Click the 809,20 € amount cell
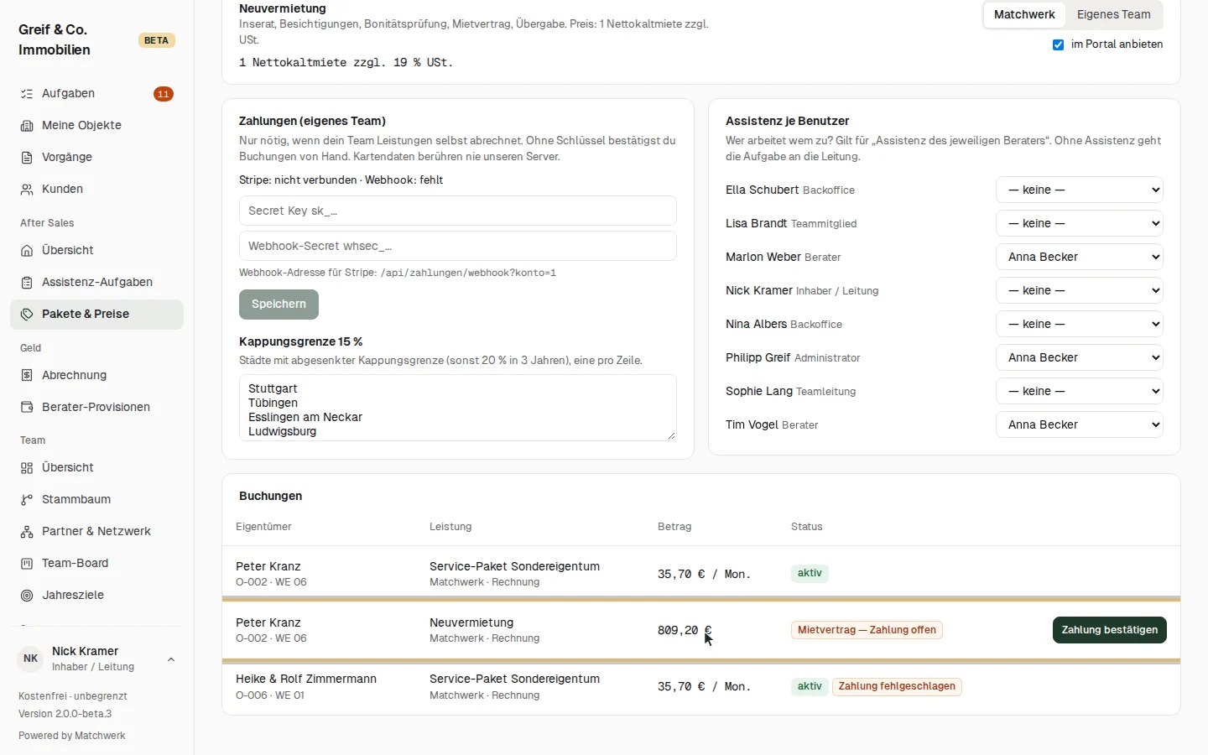Image resolution: width=1208 pixels, height=755 pixels. click(x=685, y=630)
